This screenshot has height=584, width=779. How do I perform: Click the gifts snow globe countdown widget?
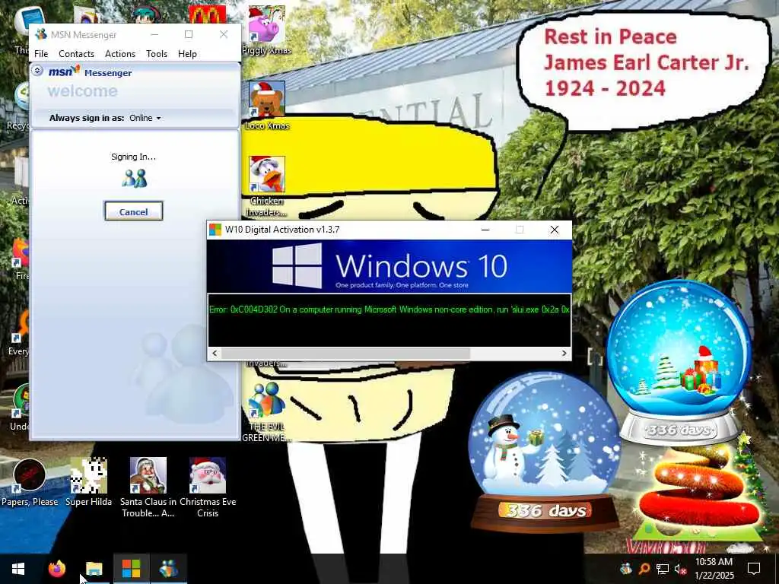pos(679,361)
